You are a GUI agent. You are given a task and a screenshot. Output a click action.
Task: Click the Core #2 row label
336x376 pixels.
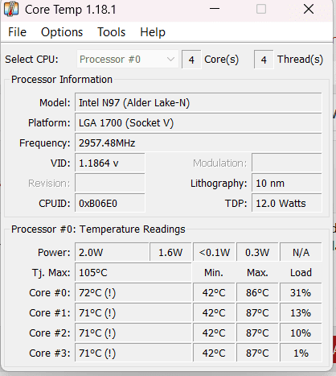pyautogui.click(x=50, y=333)
